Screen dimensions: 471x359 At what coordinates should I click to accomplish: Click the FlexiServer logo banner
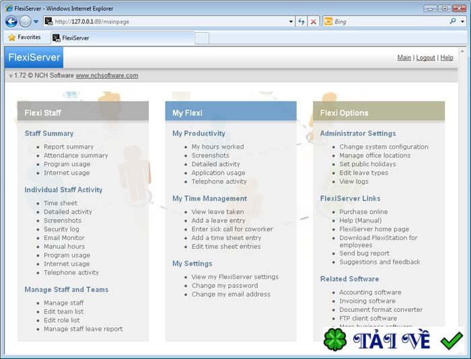point(34,57)
